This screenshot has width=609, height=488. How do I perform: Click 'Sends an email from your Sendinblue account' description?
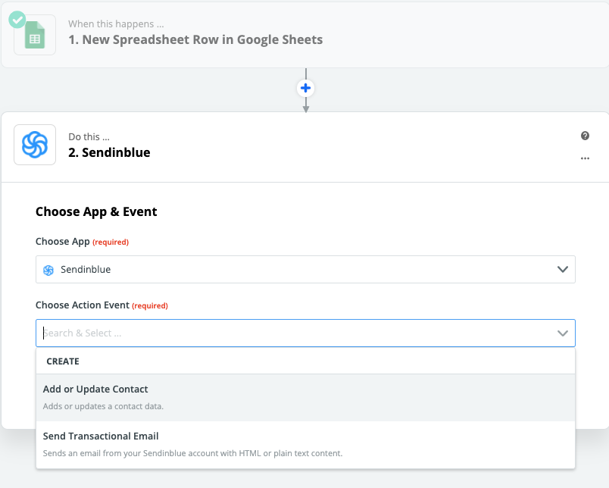coord(192,453)
